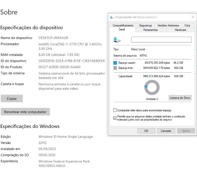This screenshot has width=197, height=171.
Task: Click the Especificações do Windows heading
Action: coord(30,126)
